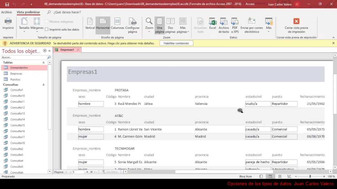This screenshot has height=189, width=337.
Task: Export as PDF o XPS
Action: pyautogui.click(x=235, y=25)
